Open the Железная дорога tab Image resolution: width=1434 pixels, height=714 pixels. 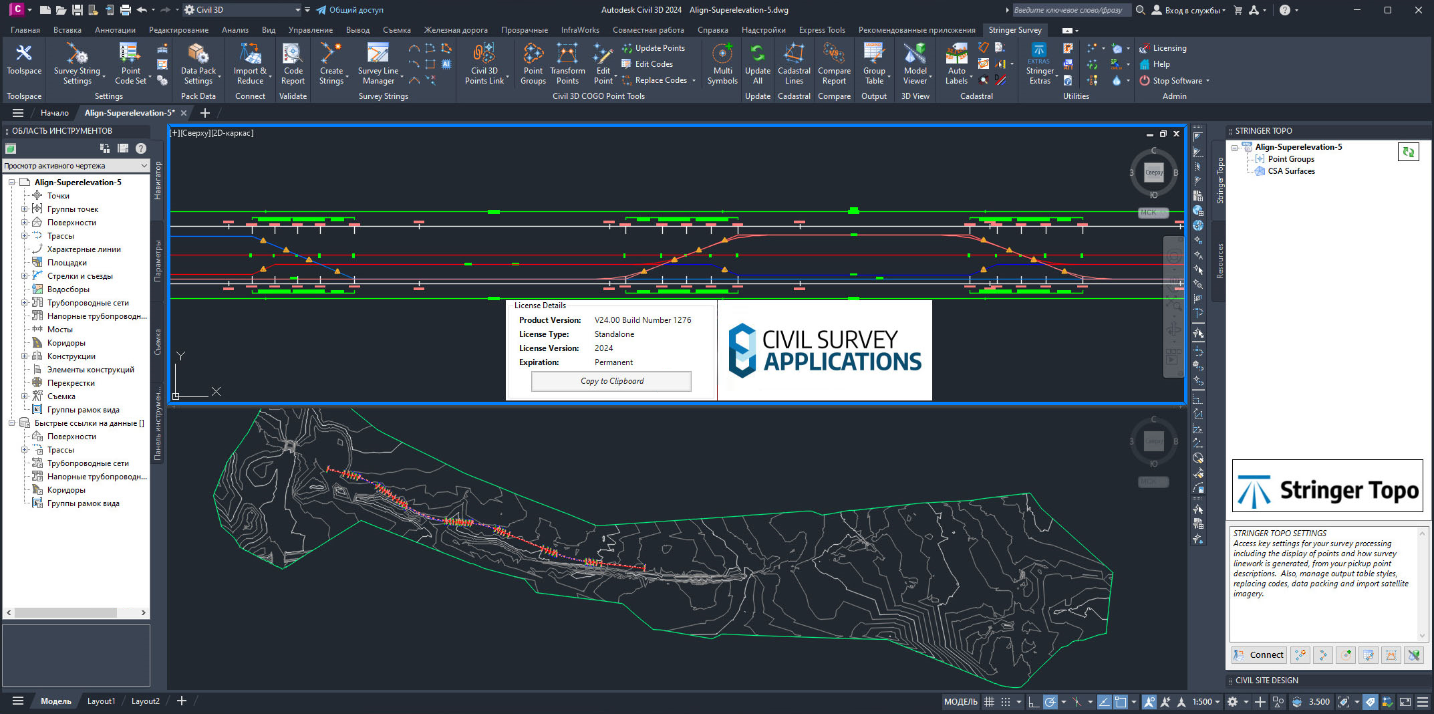click(x=456, y=30)
